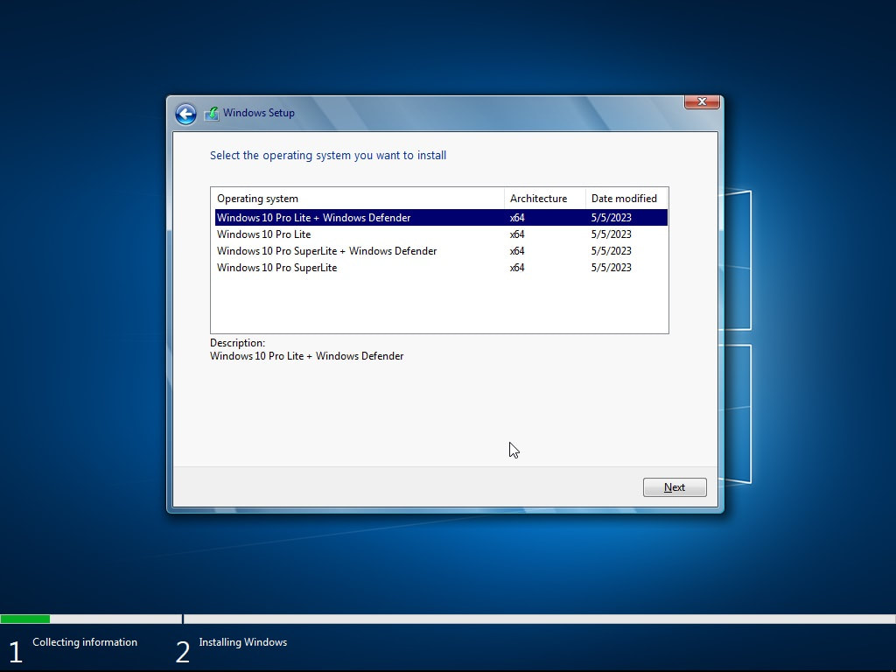Click the x64 architecture text of selected row
Image resolution: width=896 pixels, height=672 pixels.
(x=516, y=217)
